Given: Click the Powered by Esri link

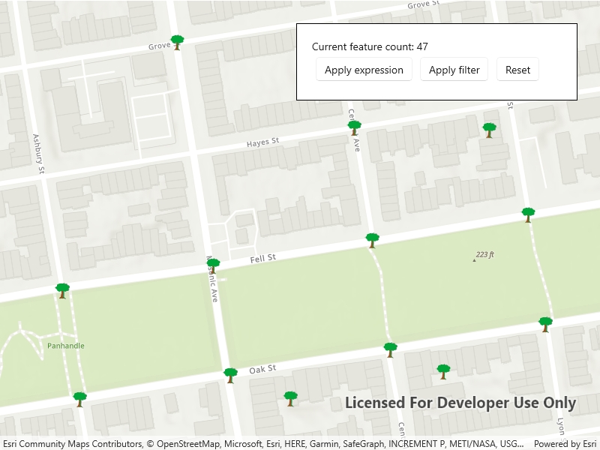Looking at the screenshot, I should [565, 444].
